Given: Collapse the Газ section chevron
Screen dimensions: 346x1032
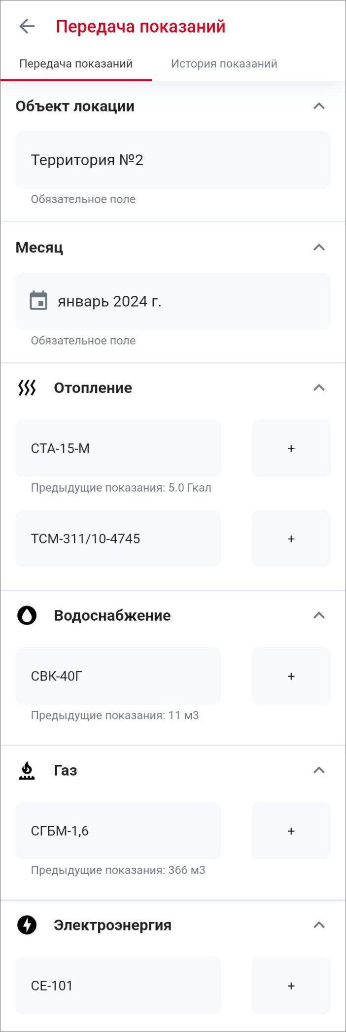Looking at the screenshot, I should [319, 770].
